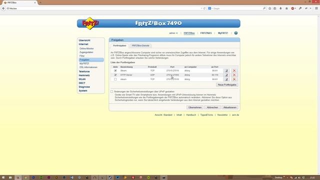Click search magnifier in search box
Screen dimensions: 320x180
pos(264,8)
